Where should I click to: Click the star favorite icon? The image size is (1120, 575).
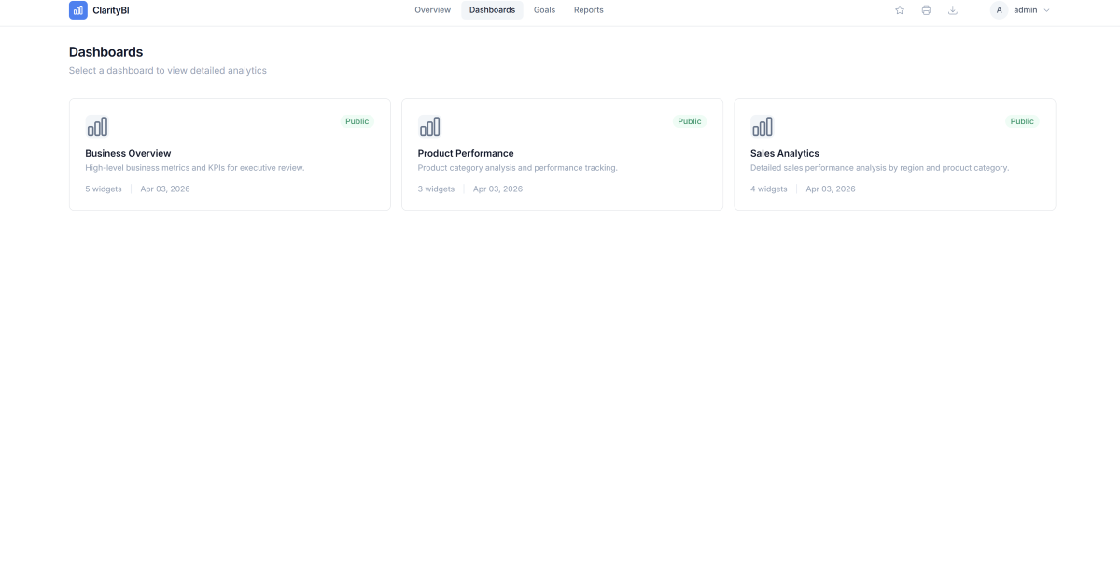(x=899, y=9)
